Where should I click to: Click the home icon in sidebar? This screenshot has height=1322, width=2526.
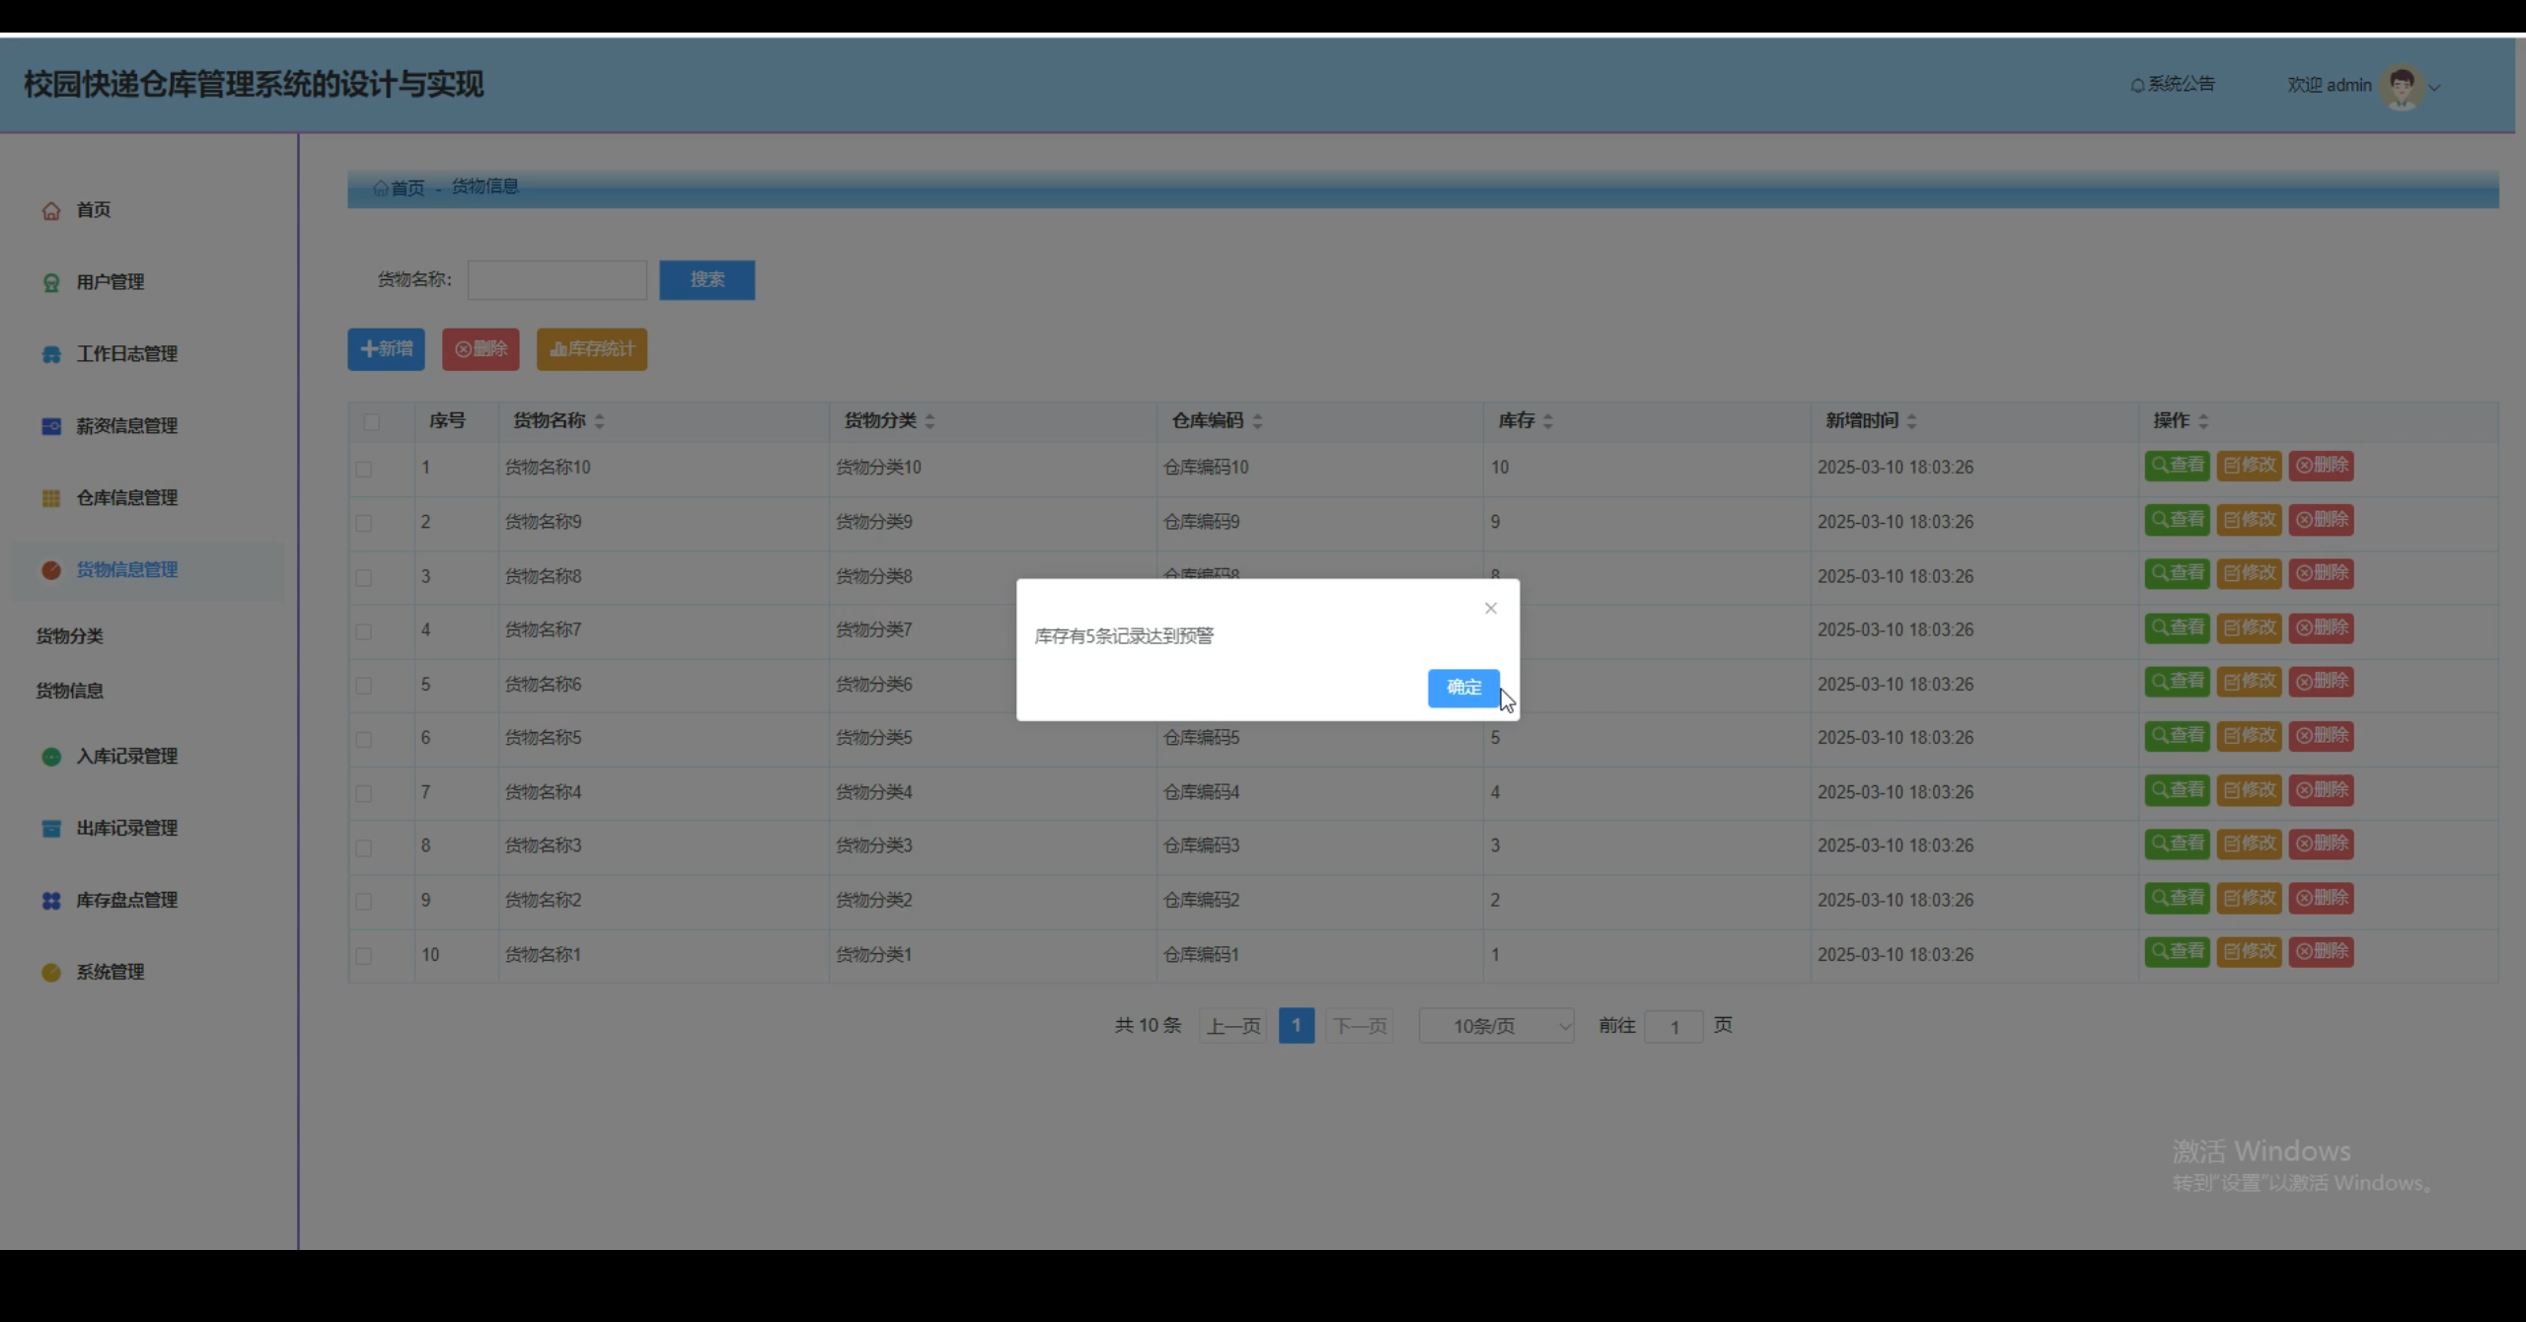pos(51,210)
